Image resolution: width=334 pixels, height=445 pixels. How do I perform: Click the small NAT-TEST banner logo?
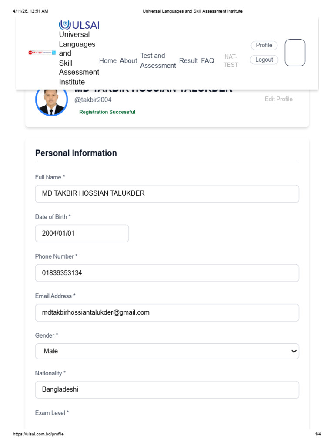coord(42,53)
